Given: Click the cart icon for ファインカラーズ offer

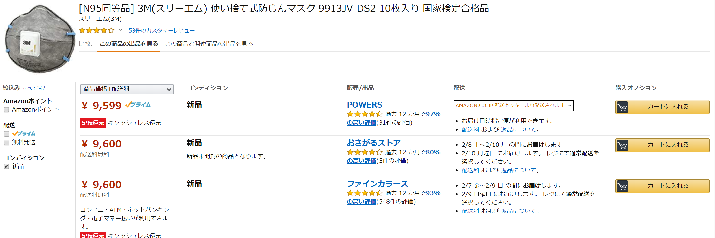Looking at the screenshot, I should [x=622, y=186].
